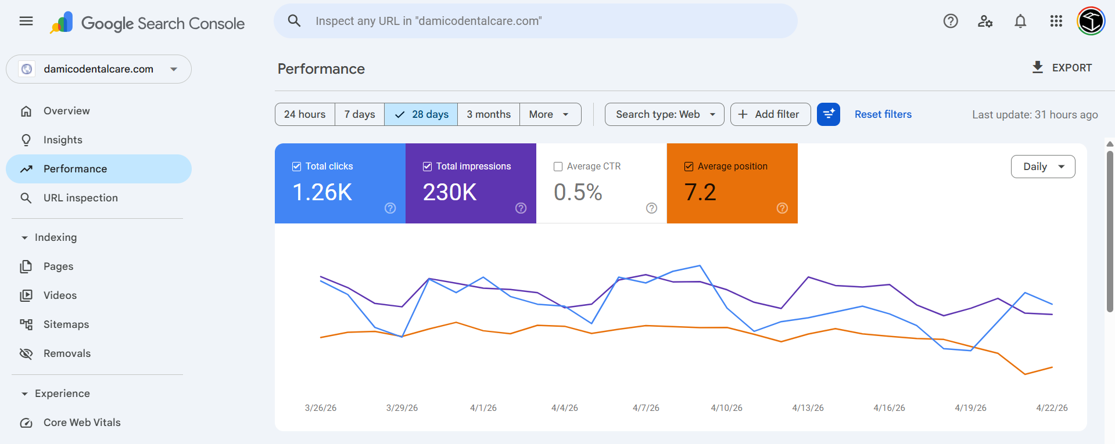Click the Overview home icon
Viewport: 1115px width, 444px height.
click(26, 111)
